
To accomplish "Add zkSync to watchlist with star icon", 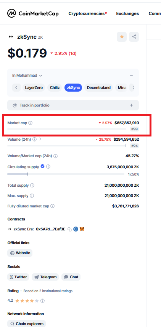I will point(122,37).
